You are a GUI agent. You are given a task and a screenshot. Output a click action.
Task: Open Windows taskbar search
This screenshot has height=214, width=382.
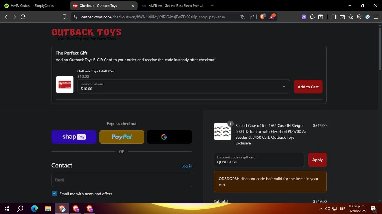tap(20, 209)
